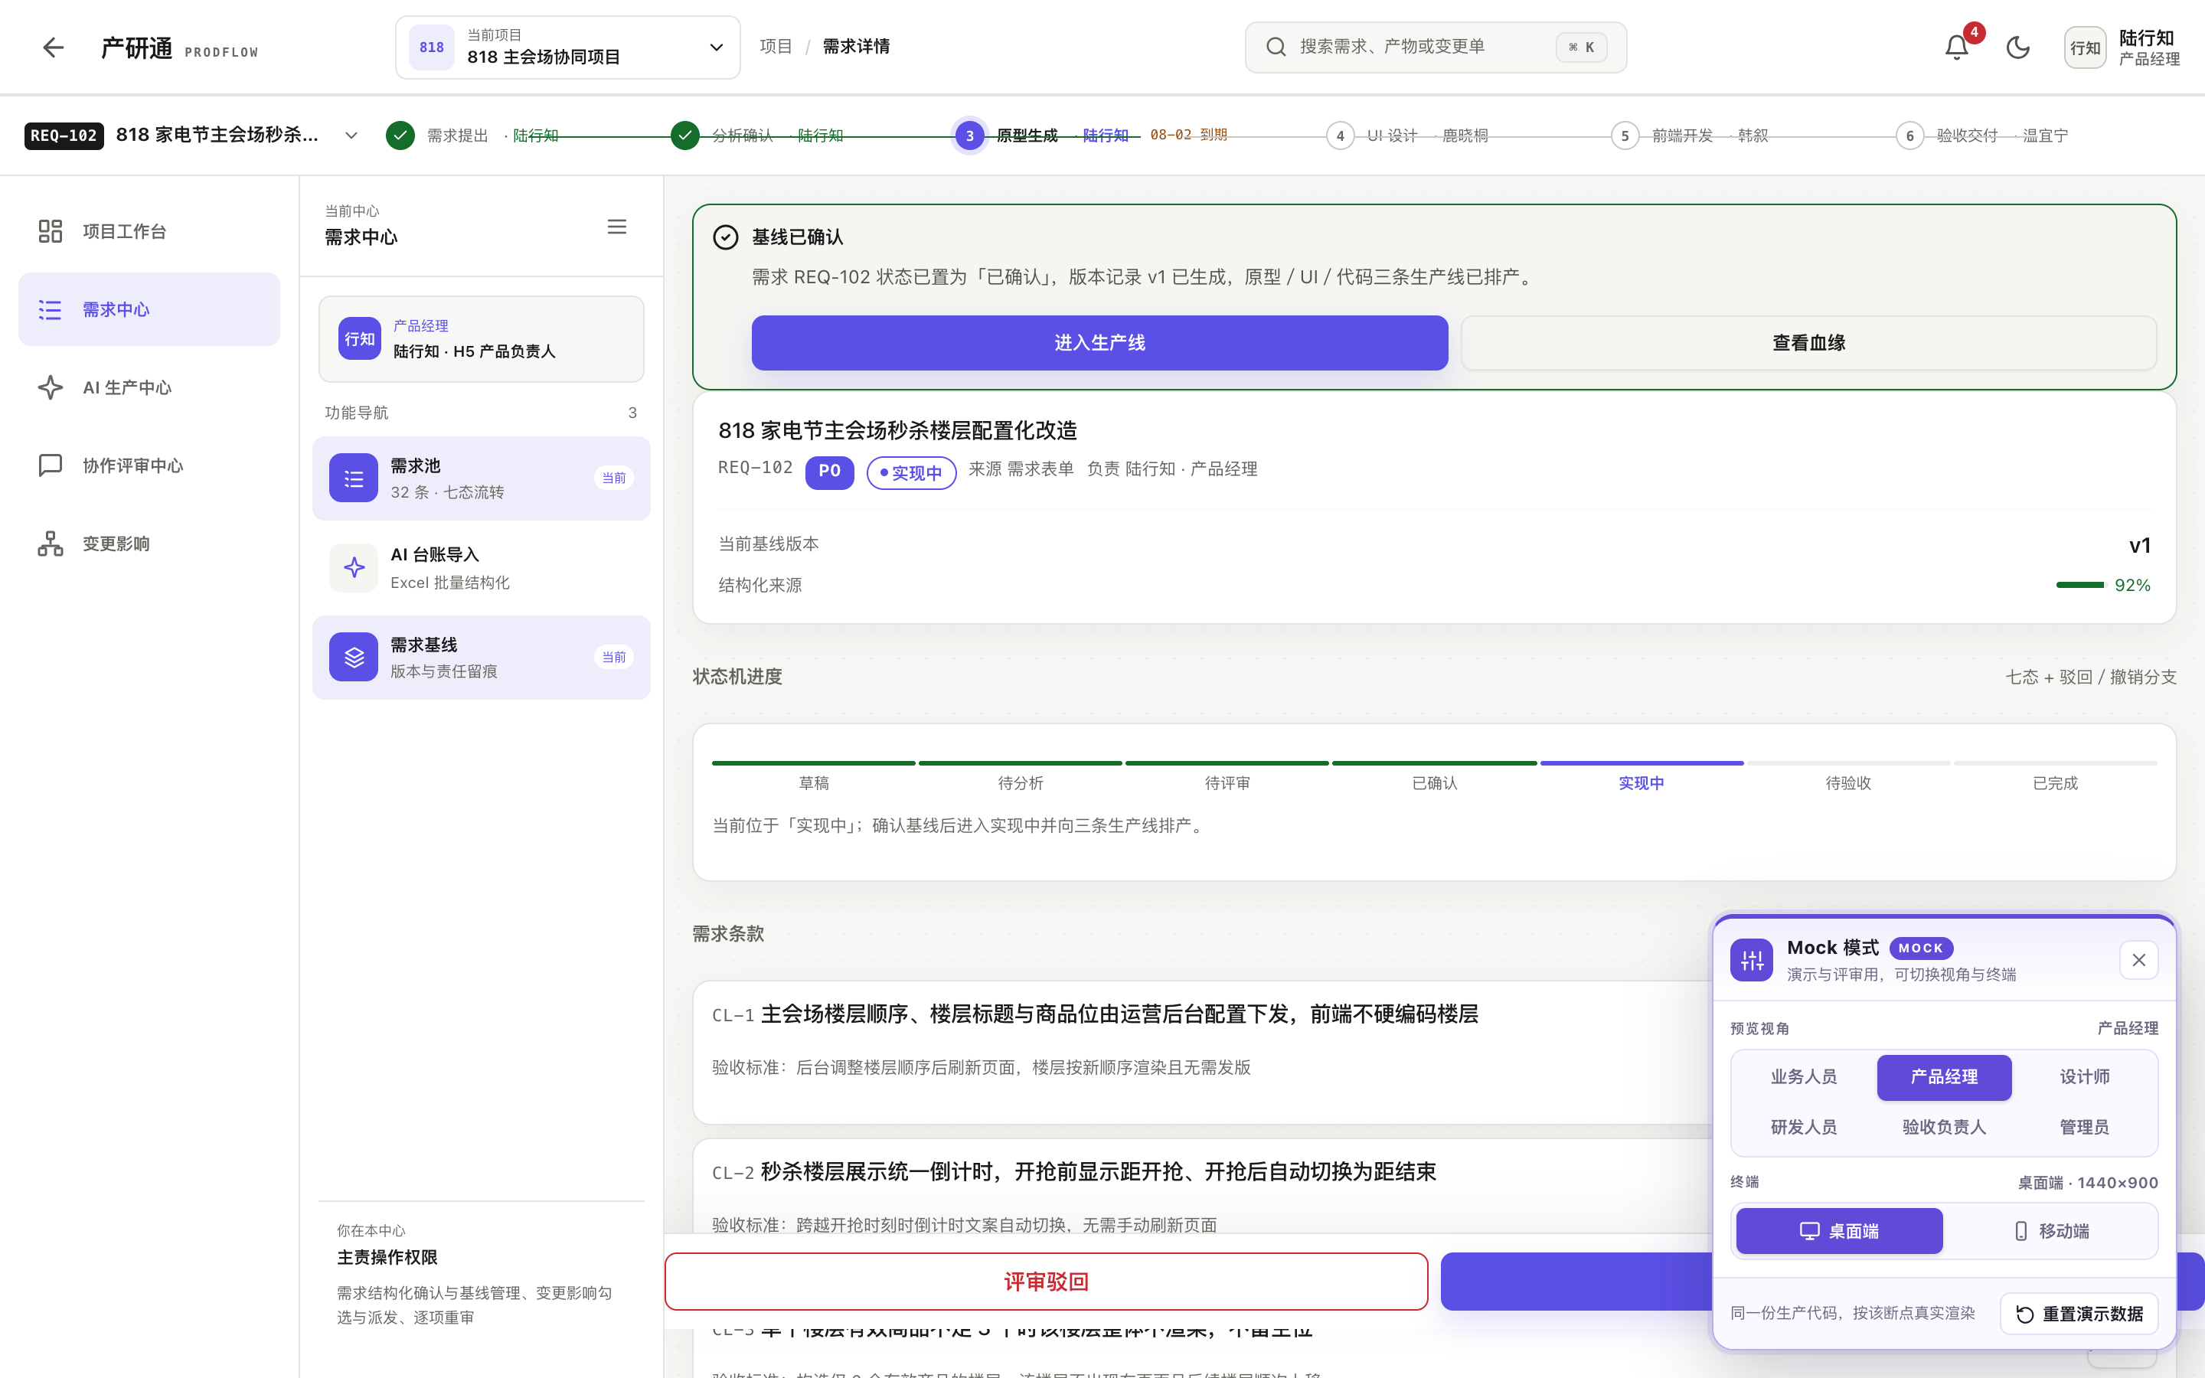Open 协作评审中心 in sidebar

(149, 465)
